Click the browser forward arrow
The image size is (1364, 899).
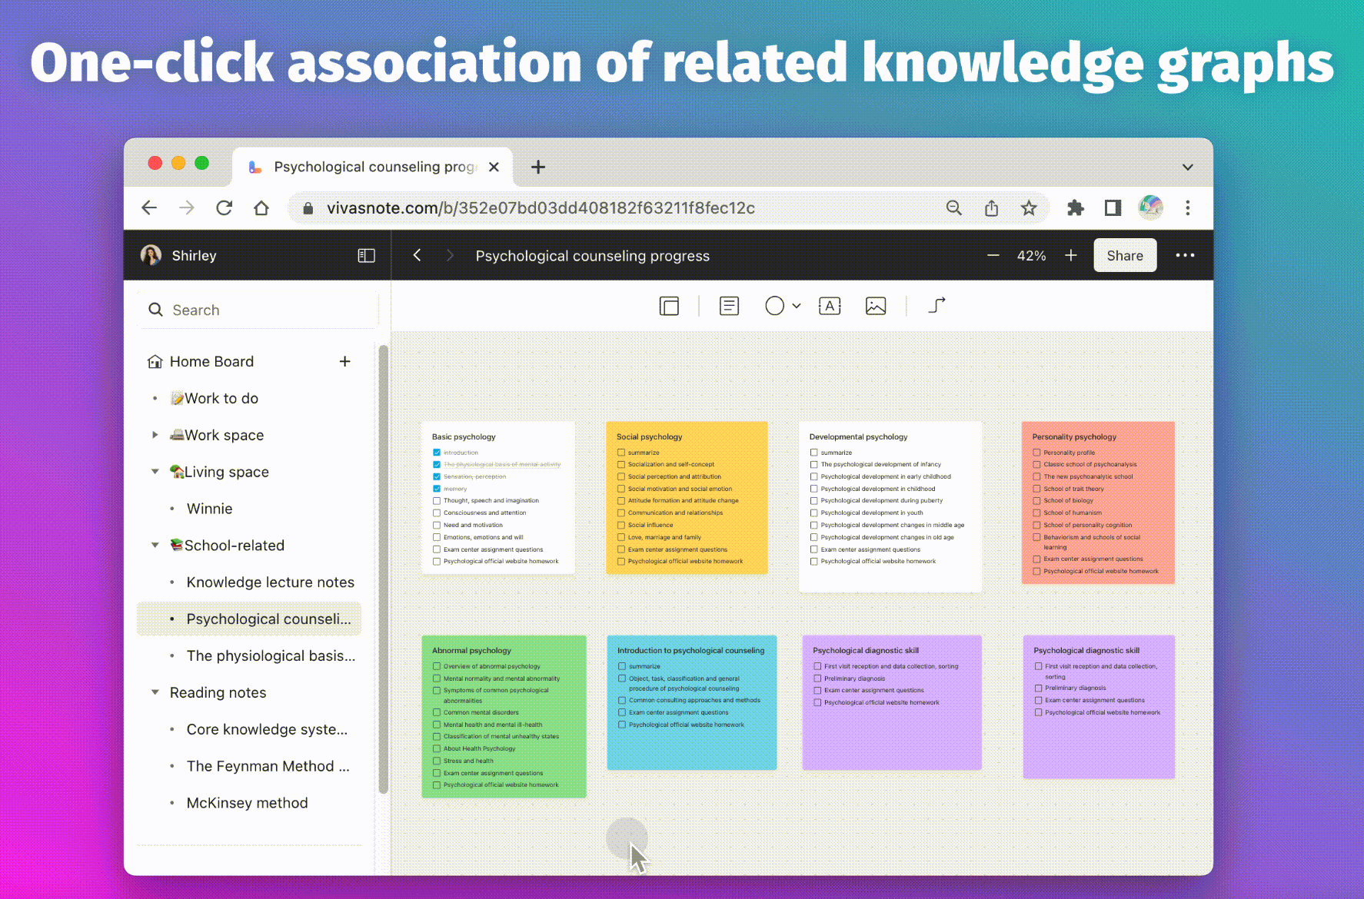[x=187, y=207]
